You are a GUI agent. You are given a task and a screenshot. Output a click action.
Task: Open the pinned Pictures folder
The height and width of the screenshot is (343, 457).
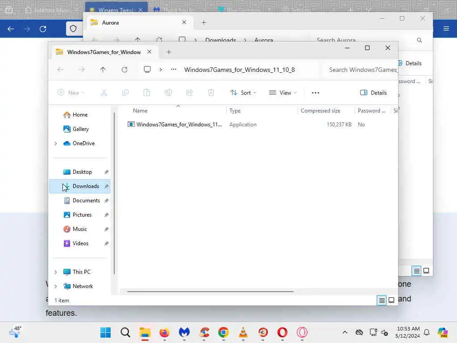[79, 215]
